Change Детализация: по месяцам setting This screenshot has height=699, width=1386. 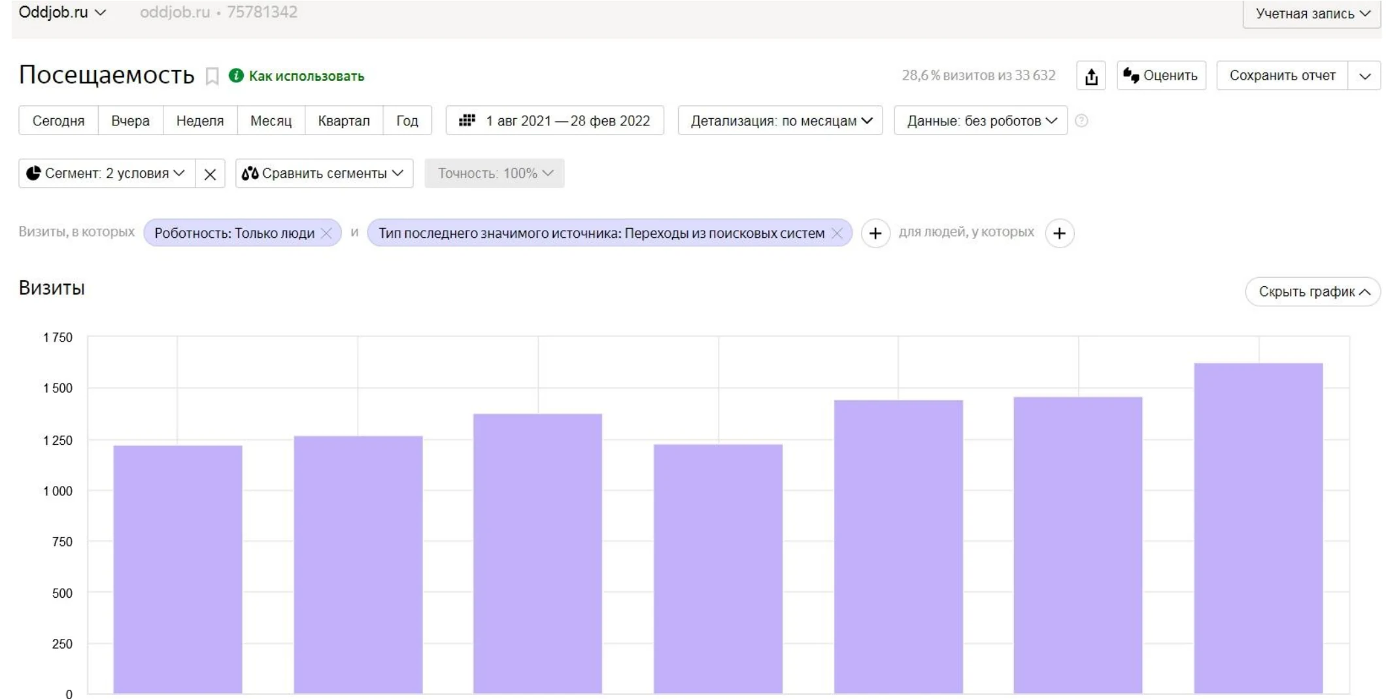(x=781, y=121)
